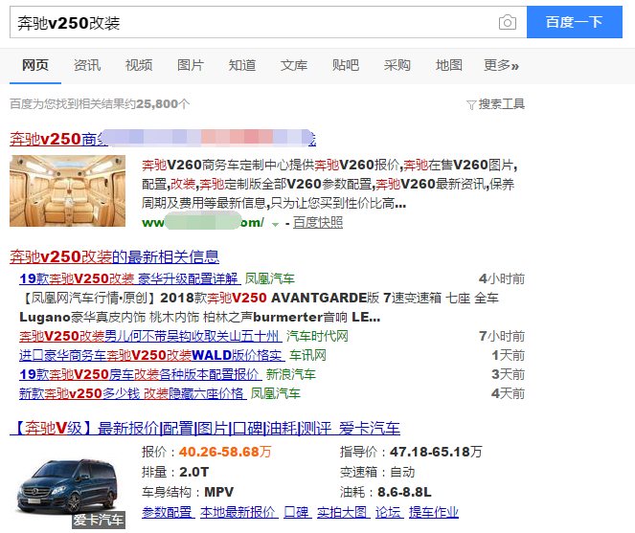The image size is (635, 533).
Task: Switch to the 贴吧 tab
Action: tap(346, 65)
